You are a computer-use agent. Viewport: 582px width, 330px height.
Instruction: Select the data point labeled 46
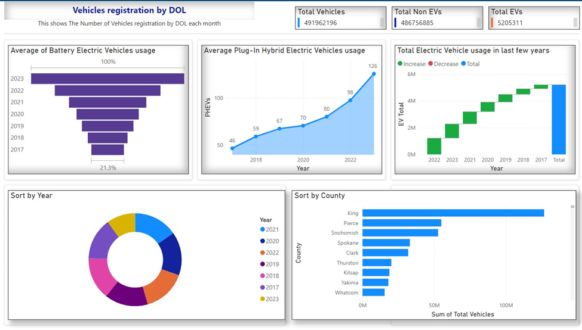click(x=232, y=148)
